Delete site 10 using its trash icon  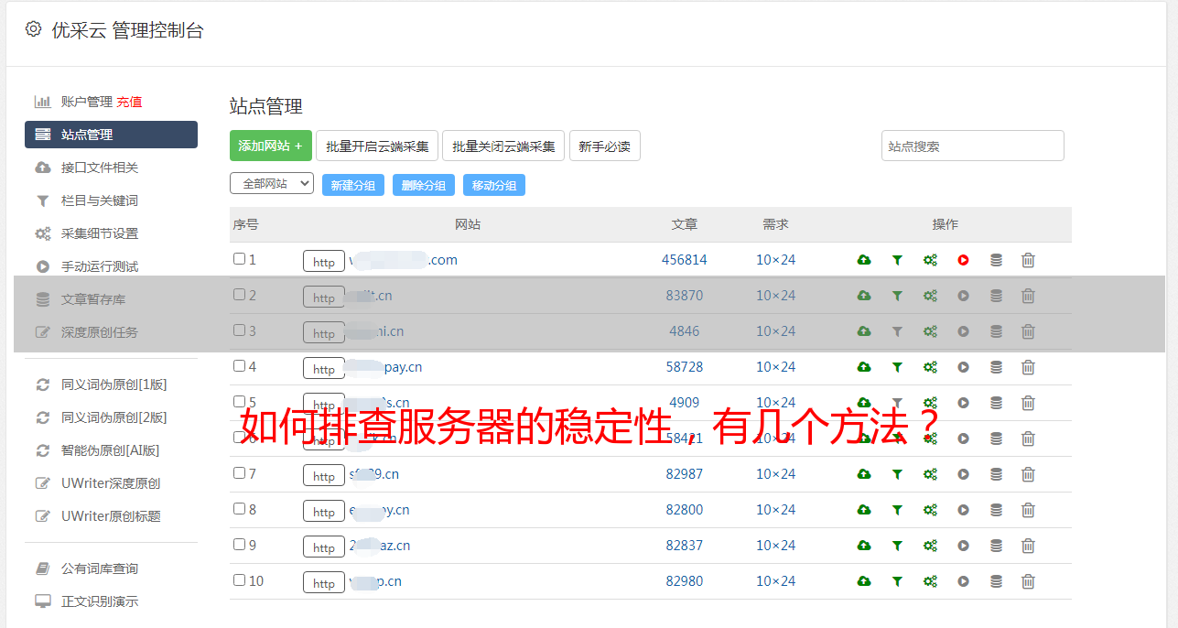click(x=1028, y=581)
